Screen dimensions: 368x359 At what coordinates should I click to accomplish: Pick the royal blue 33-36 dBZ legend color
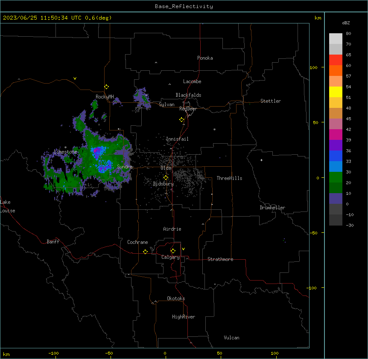(336, 156)
